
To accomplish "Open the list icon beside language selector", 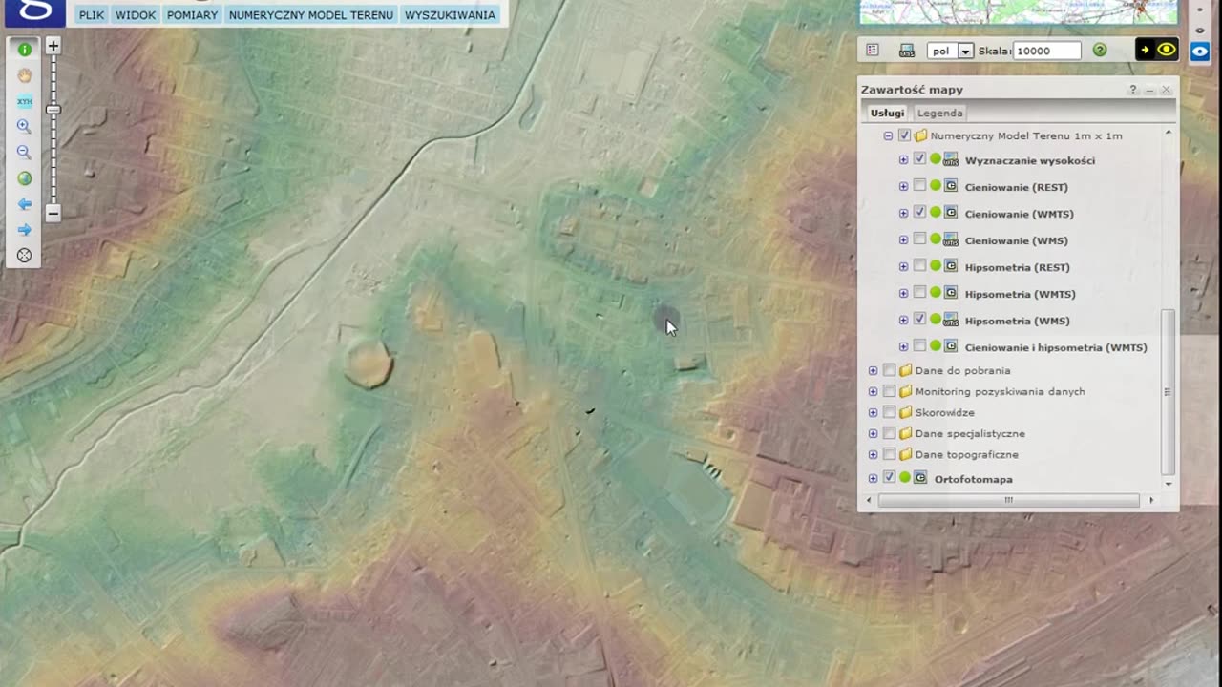I will pyautogui.click(x=873, y=51).
